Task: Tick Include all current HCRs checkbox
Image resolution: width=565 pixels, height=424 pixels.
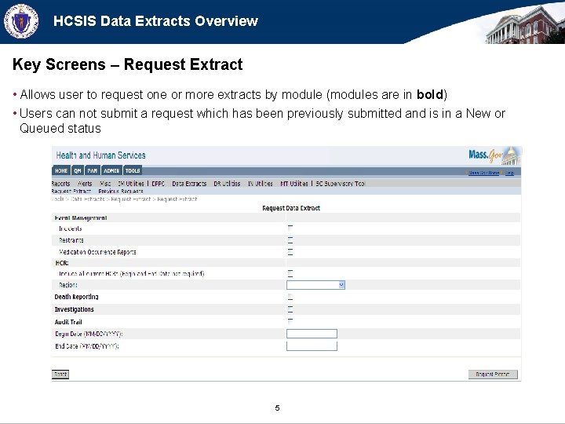Action: pos(290,273)
